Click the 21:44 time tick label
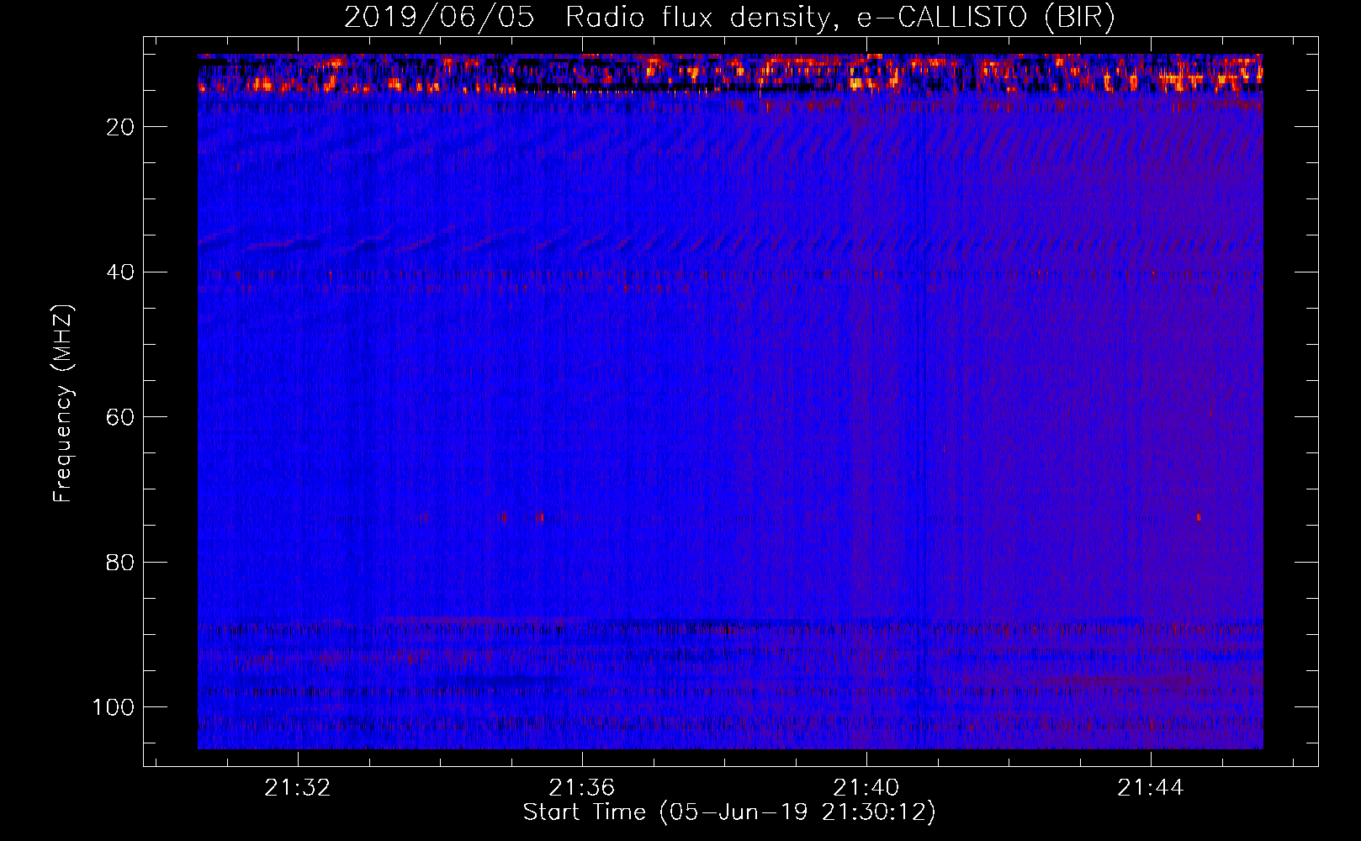 [1151, 788]
